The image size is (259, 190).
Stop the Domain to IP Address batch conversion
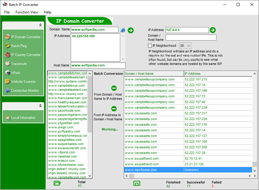(114, 88)
